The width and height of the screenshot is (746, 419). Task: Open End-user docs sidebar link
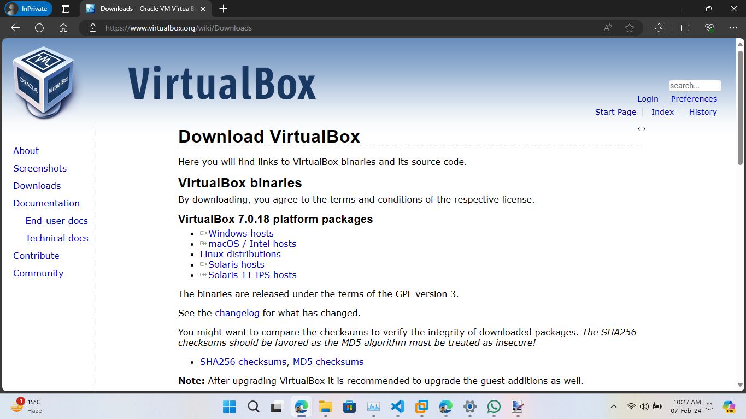57,221
